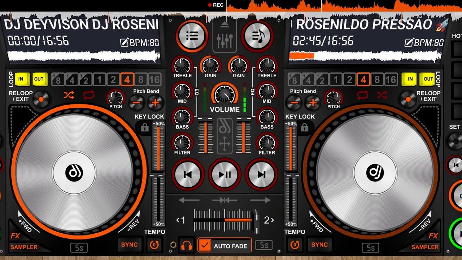Set right deck loop OUT point
Image resolution: width=462 pixels, height=260 pixels.
[x=428, y=79]
